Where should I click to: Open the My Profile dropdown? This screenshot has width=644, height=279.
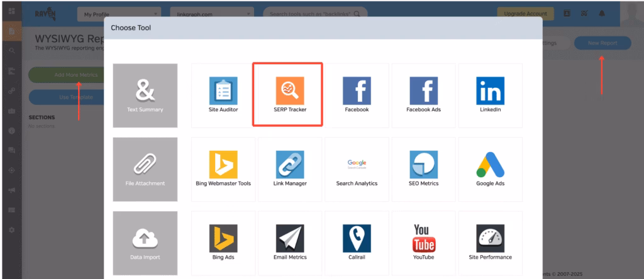[x=118, y=13]
